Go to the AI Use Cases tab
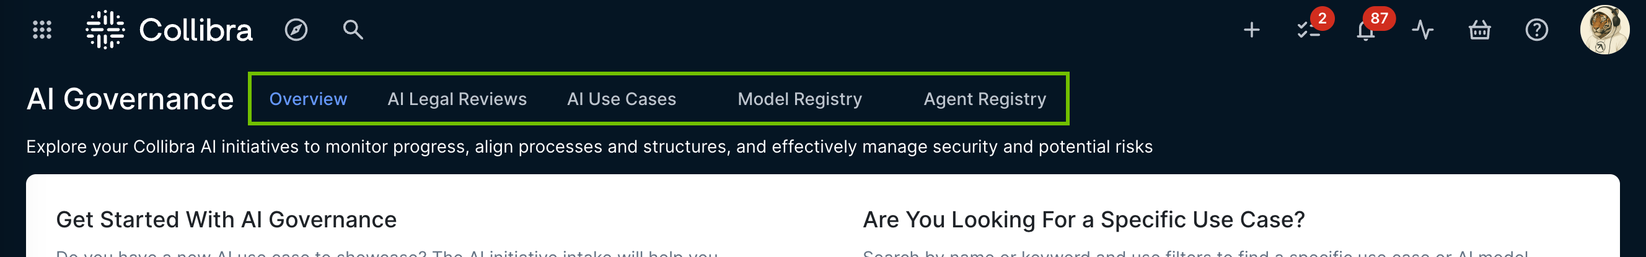The height and width of the screenshot is (257, 1646). (x=621, y=99)
